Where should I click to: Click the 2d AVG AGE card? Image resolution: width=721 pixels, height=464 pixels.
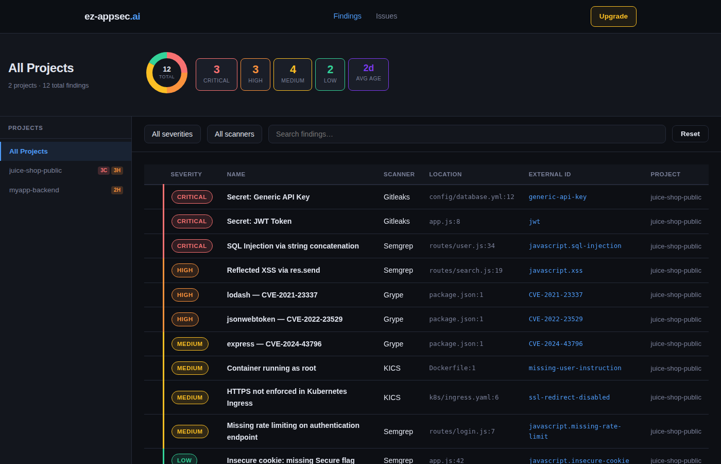368,74
